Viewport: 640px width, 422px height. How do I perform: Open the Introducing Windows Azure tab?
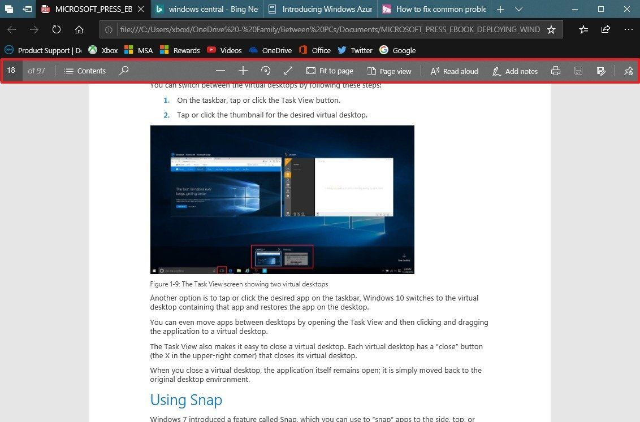[x=320, y=9]
